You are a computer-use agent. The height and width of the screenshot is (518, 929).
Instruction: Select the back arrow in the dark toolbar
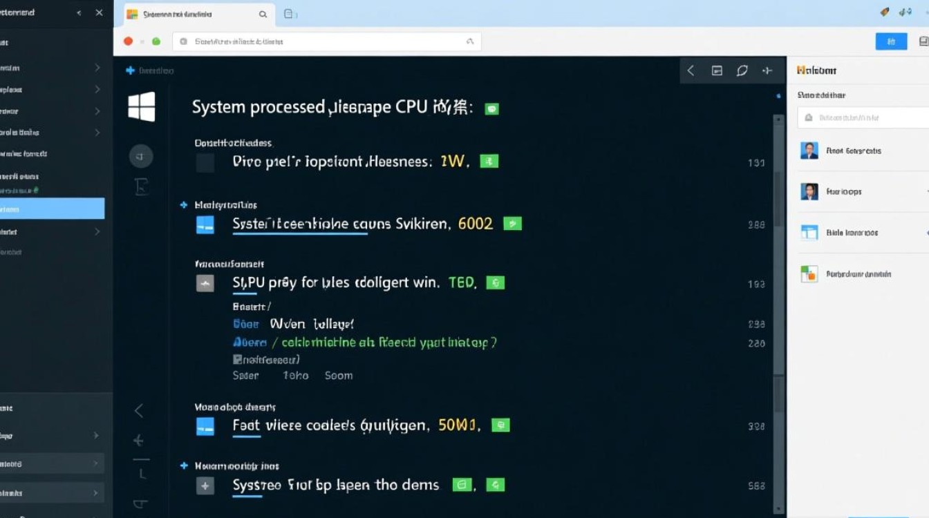[691, 70]
